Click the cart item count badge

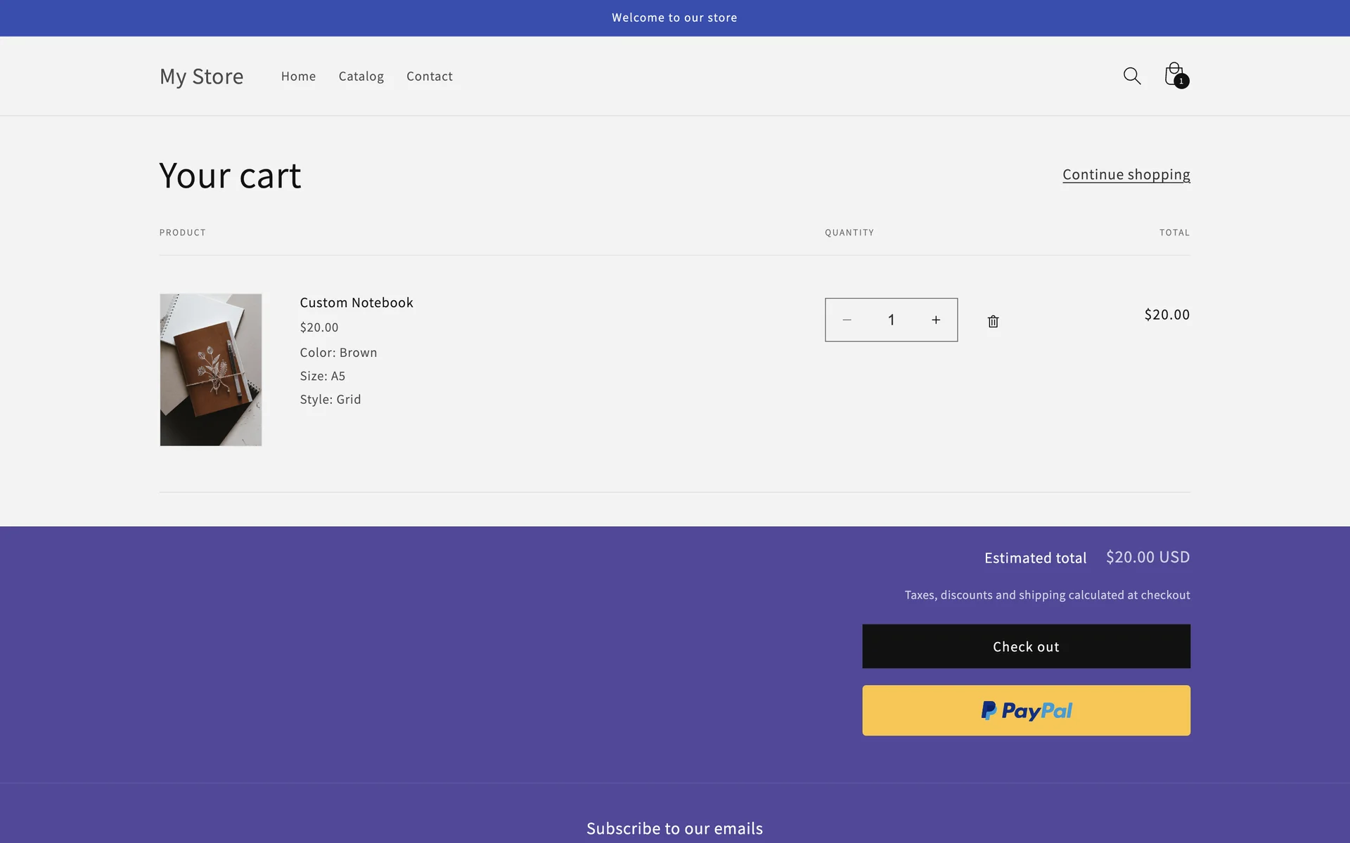[1181, 81]
